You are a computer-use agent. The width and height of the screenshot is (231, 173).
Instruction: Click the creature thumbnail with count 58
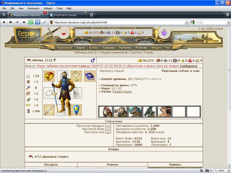point(105,112)
